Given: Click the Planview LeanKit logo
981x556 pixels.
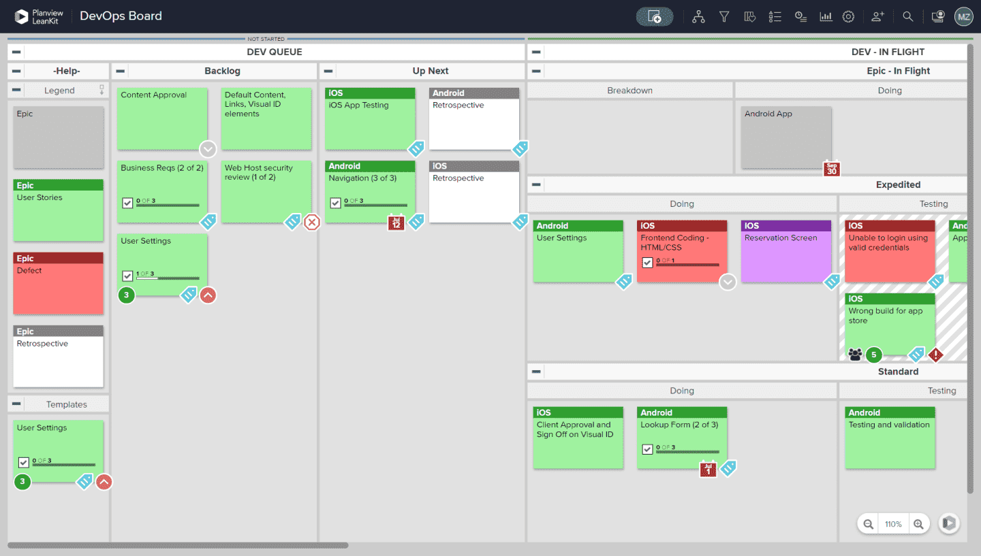Looking at the screenshot, I should click(38, 16).
